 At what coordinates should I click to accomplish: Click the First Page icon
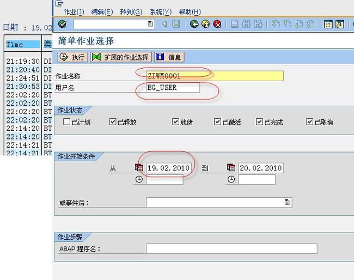tap(276, 24)
